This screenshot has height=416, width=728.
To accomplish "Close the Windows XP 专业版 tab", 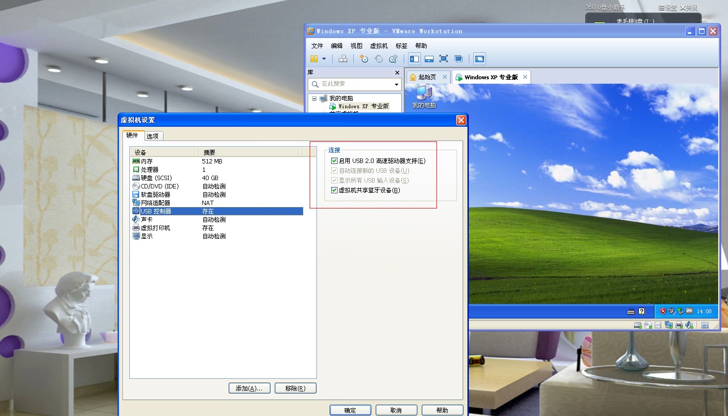I will [525, 77].
